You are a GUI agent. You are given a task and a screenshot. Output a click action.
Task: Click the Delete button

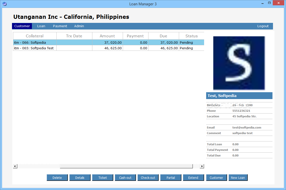tap(57, 178)
